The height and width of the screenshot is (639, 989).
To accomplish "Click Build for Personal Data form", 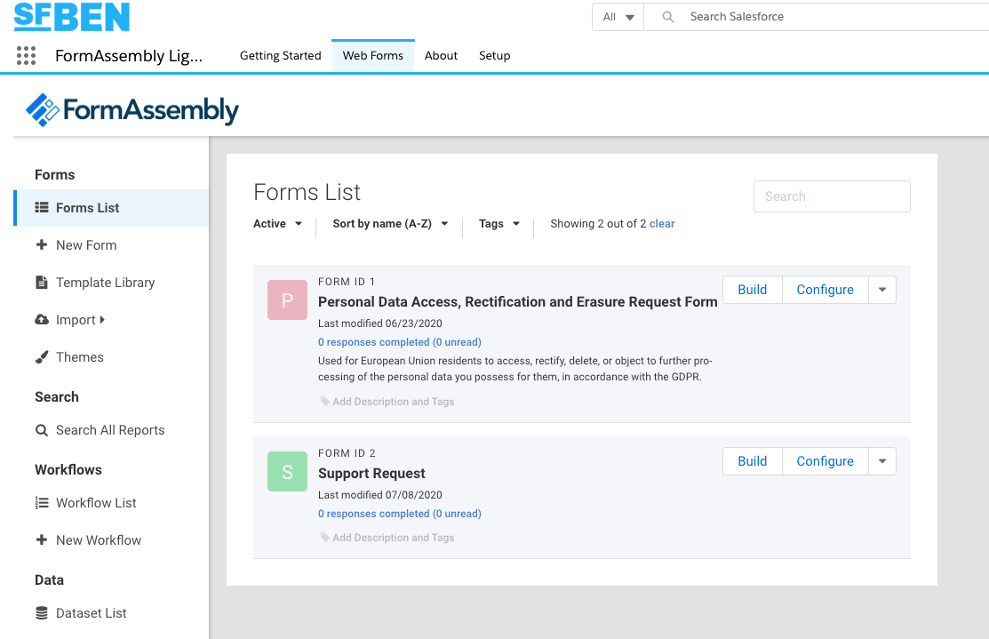I will 753,290.
